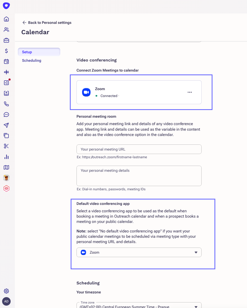Open the map icon in sidebar
247x308 pixels.
tap(6, 167)
